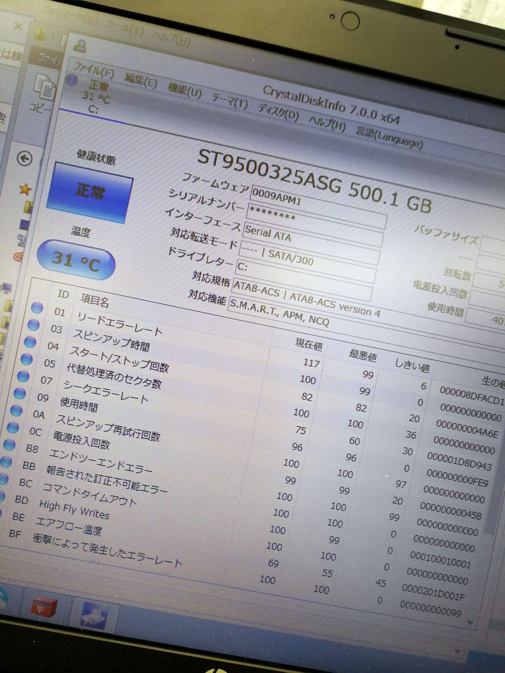Select the 代替処理済のセクタ数 attribute name
Viewport: 505px width, 673px height.
114,376
